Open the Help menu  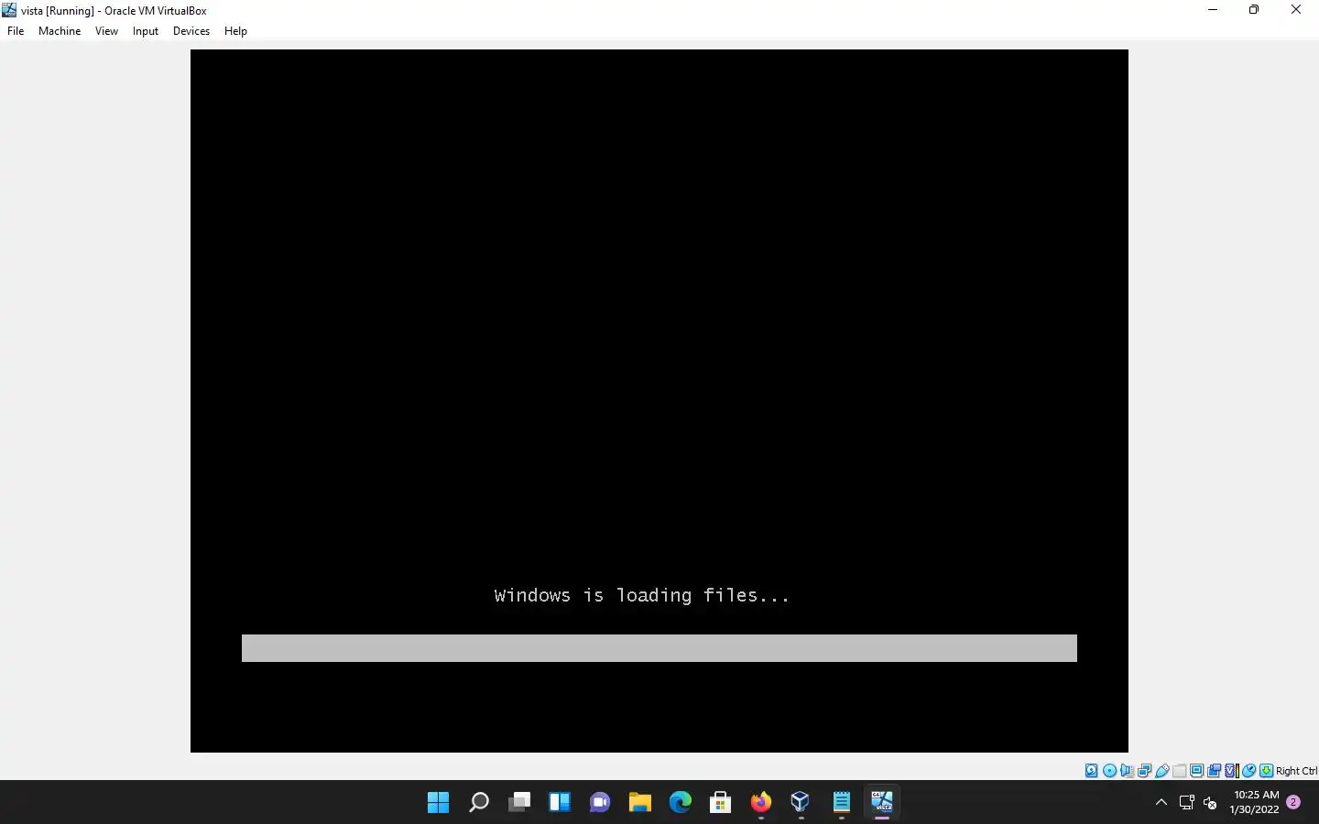point(235,31)
